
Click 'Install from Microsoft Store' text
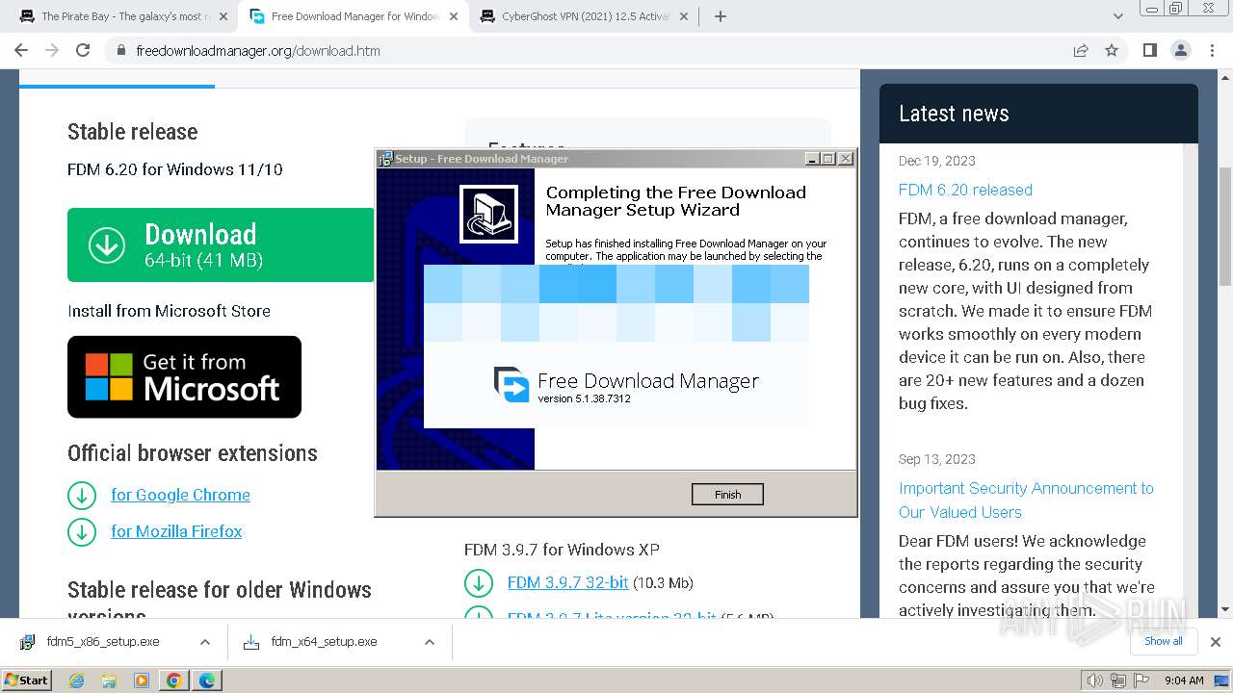click(169, 311)
